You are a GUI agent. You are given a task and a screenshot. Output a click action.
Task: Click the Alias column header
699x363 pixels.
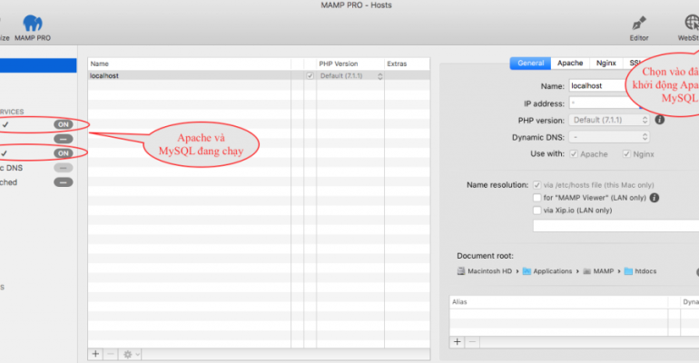[558, 302]
